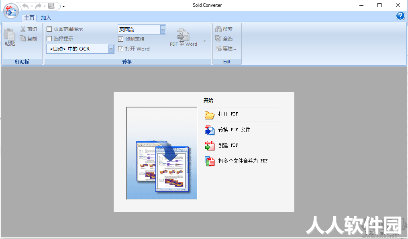Viewport: 408px width, 239px height.
Task: Open the help question mark icon
Action: pos(400,16)
